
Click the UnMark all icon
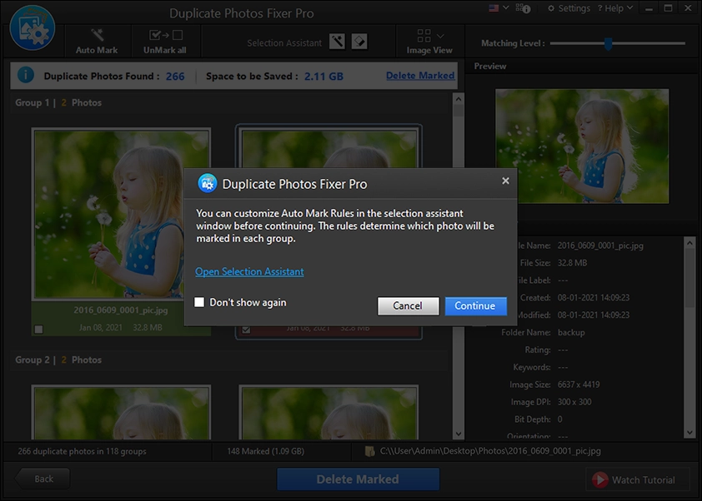click(166, 35)
